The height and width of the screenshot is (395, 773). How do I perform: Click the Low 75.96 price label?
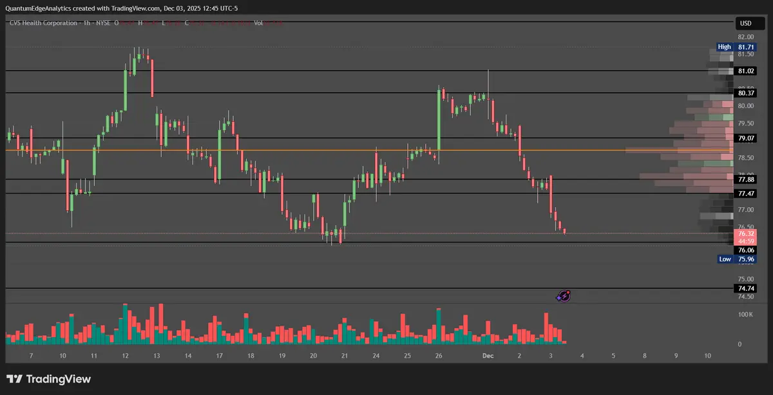coord(736,259)
